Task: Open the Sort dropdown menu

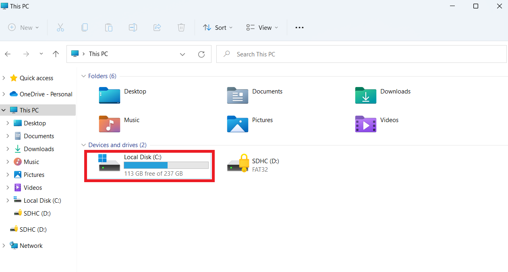Action: [x=218, y=27]
